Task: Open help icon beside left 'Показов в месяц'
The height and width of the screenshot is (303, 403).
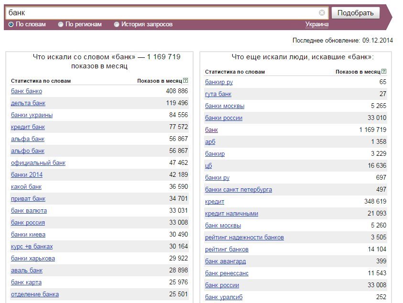Action: pos(185,80)
